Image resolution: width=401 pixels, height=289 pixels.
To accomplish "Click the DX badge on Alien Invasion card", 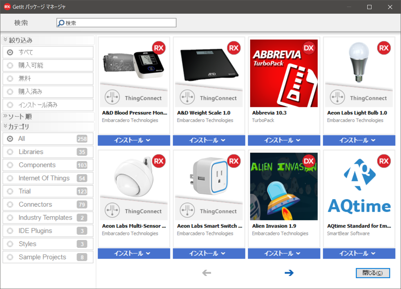I will [309, 161].
